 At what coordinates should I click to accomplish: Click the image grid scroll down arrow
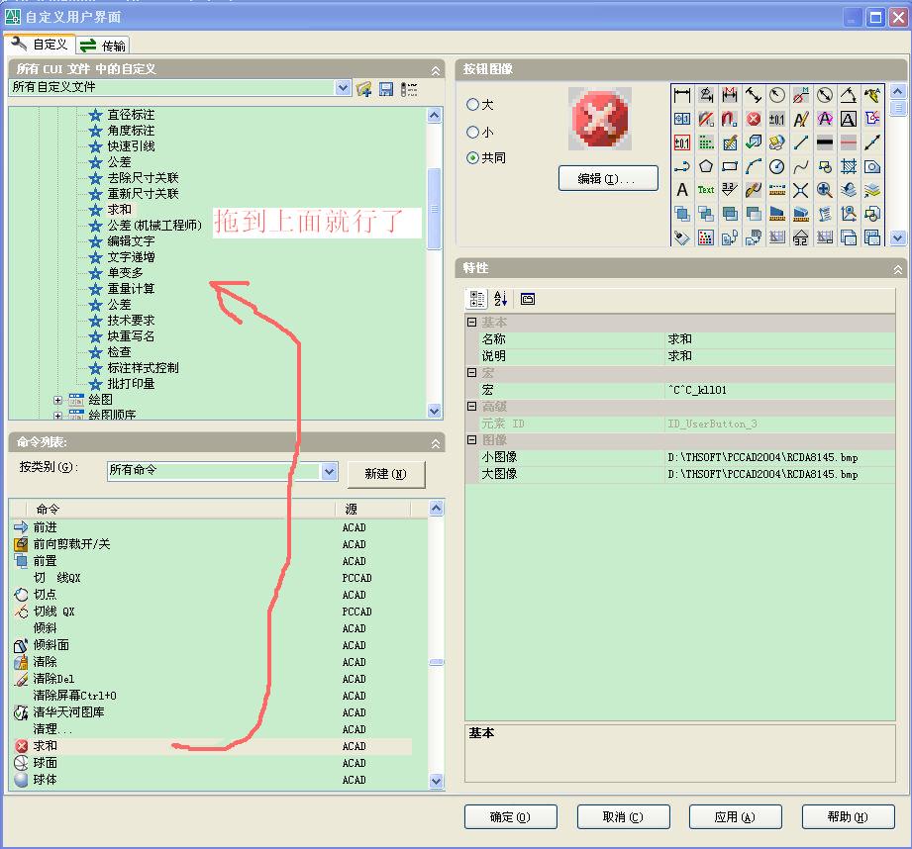(897, 237)
